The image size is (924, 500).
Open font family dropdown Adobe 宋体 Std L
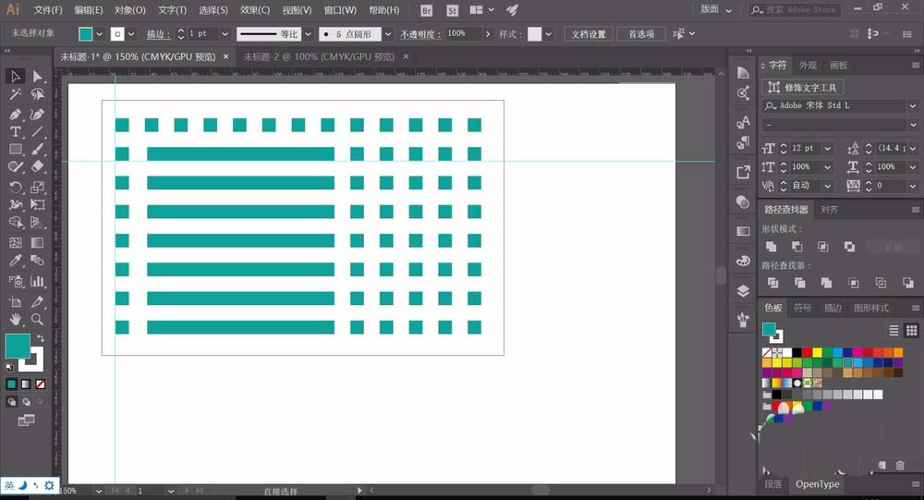pos(913,106)
